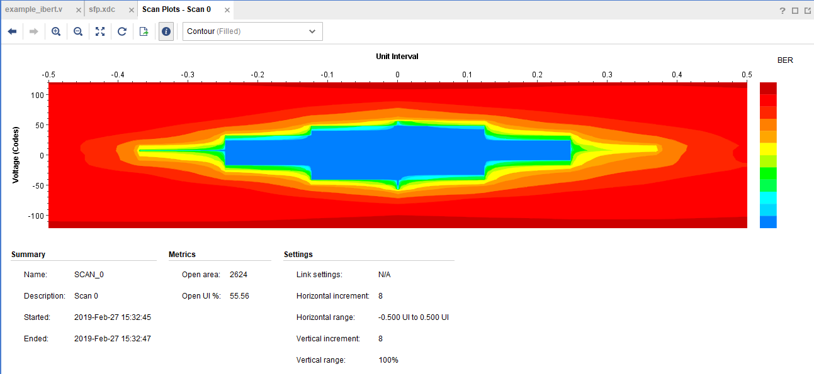814x374 pixels.
Task: Export the scan plot data
Action: [144, 31]
